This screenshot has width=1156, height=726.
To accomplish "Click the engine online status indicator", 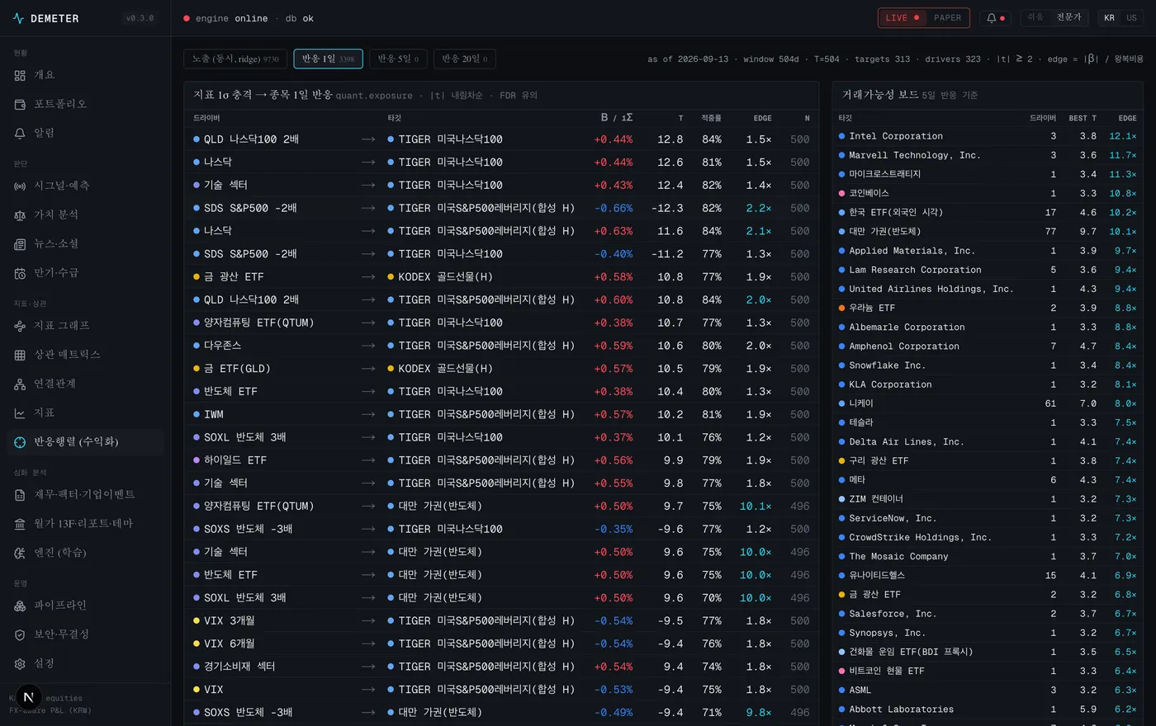I will coord(225,18).
